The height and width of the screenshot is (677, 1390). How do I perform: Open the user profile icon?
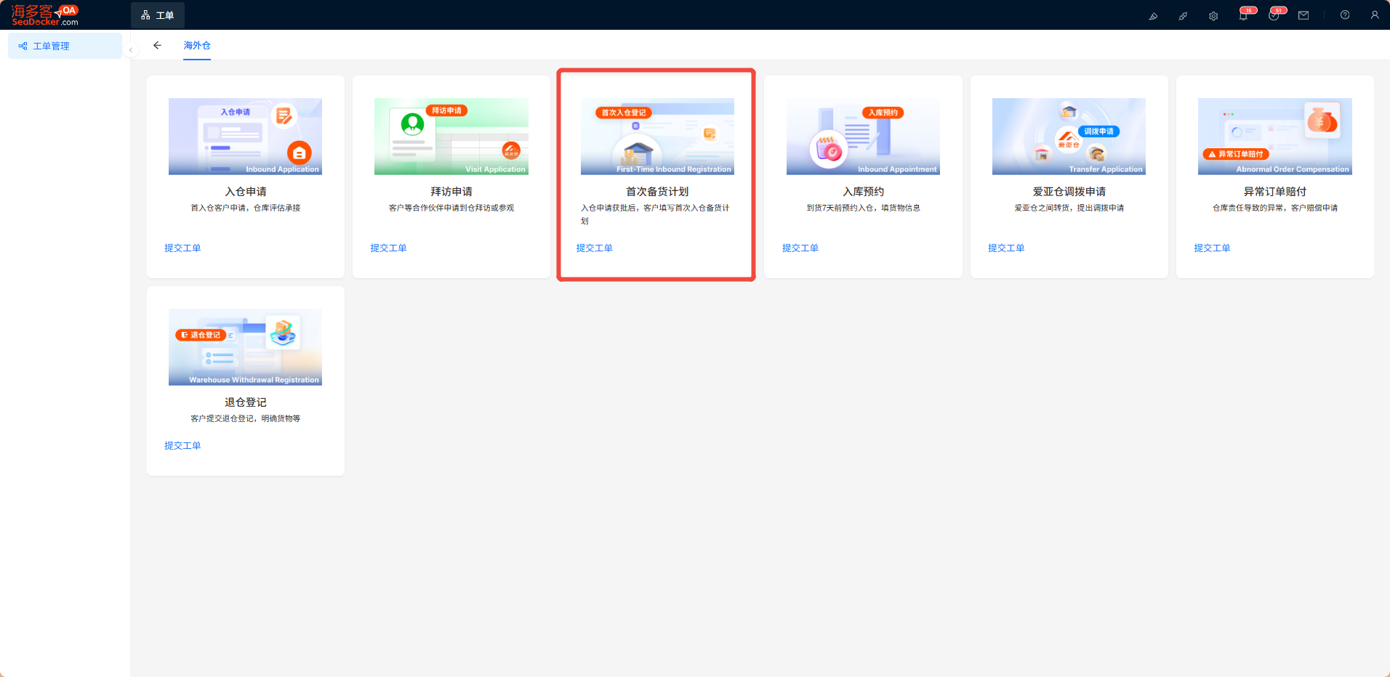[1375, 15]
